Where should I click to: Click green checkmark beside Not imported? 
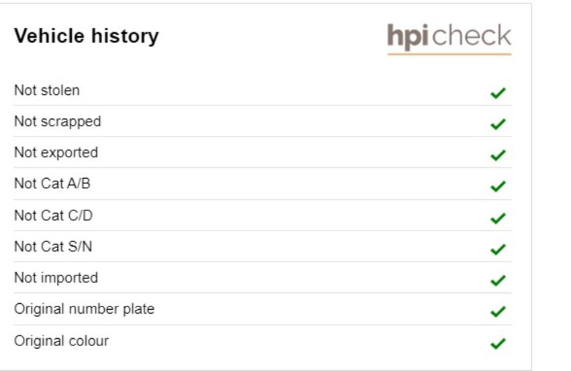(x=498, y=280)
